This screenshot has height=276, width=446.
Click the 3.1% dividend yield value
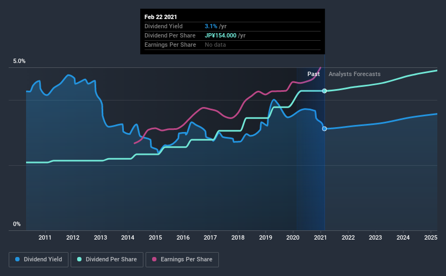(211, 26)
